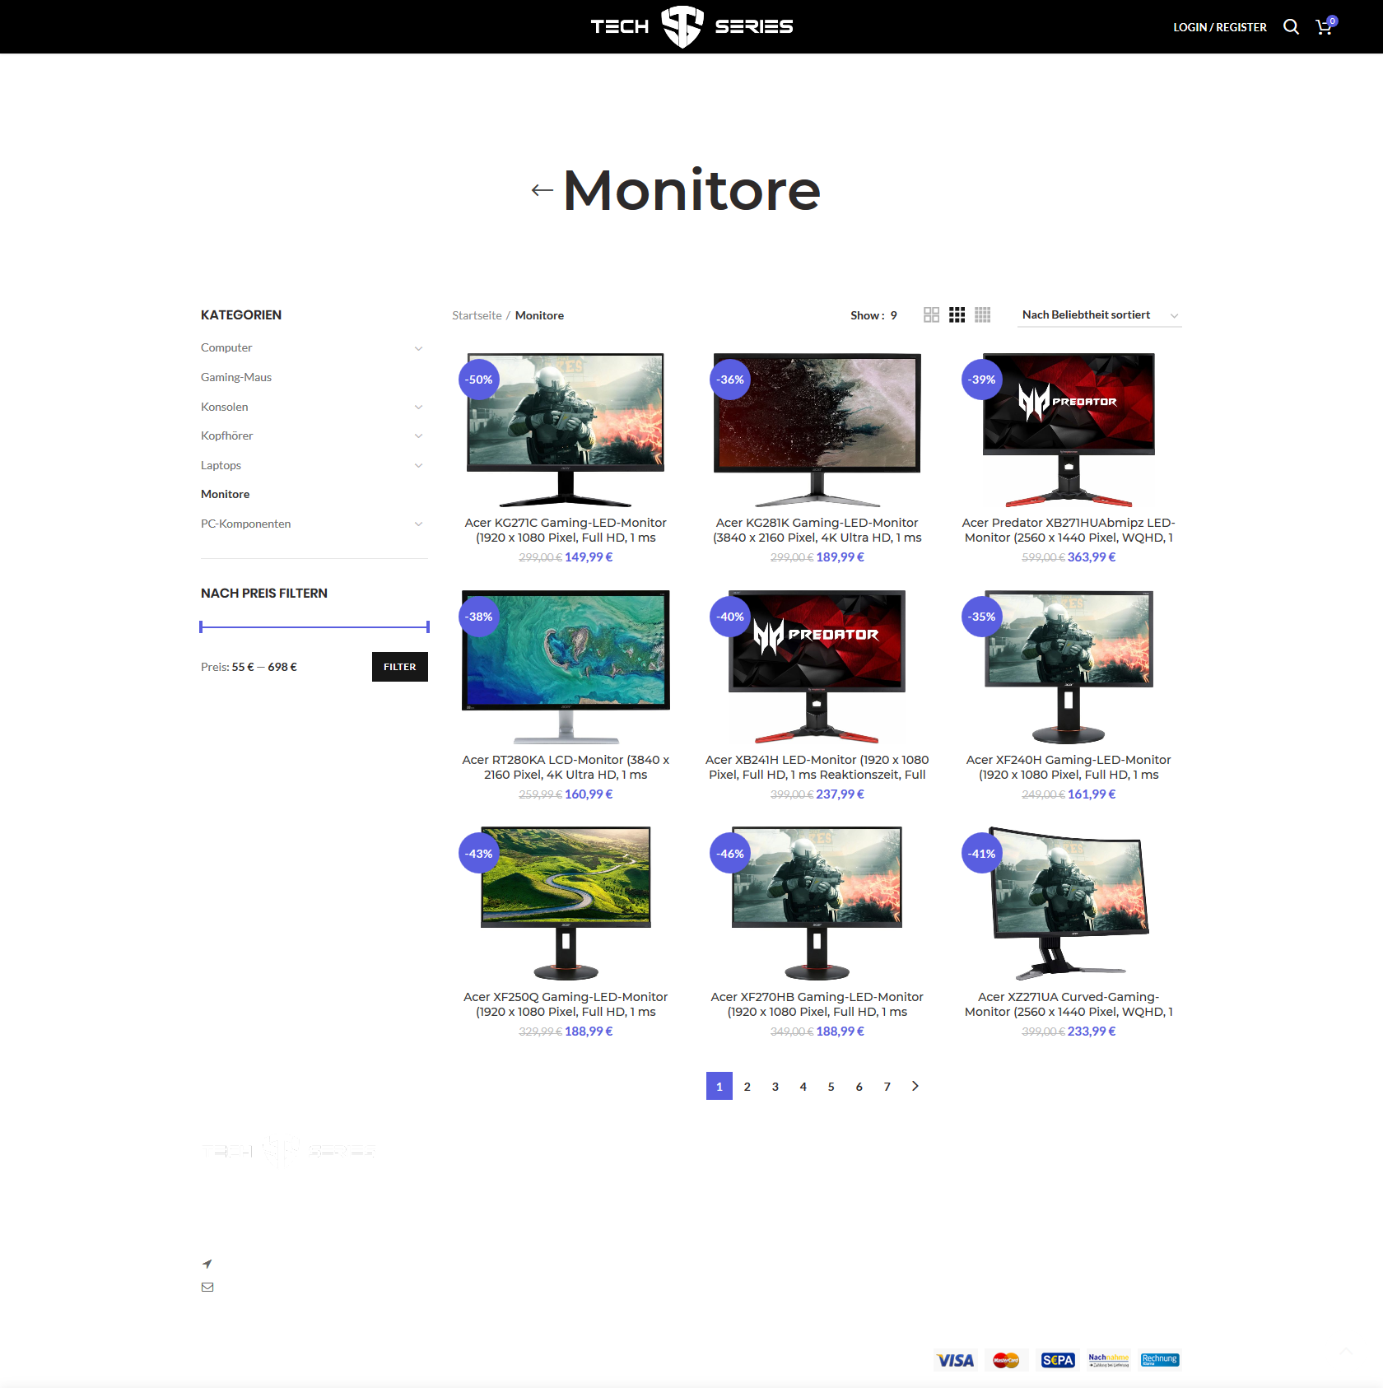The width and height of the screenshot is (1383, 1388).
Task: Open the Nach Beliebtheit sortiert dropdown
Action: click(x=1099, y=315)
